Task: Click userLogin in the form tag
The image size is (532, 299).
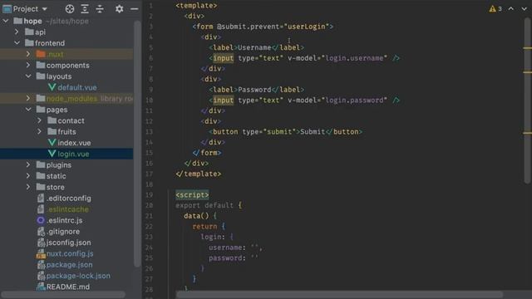Action: pyautogui.click(x=307, y=27)
